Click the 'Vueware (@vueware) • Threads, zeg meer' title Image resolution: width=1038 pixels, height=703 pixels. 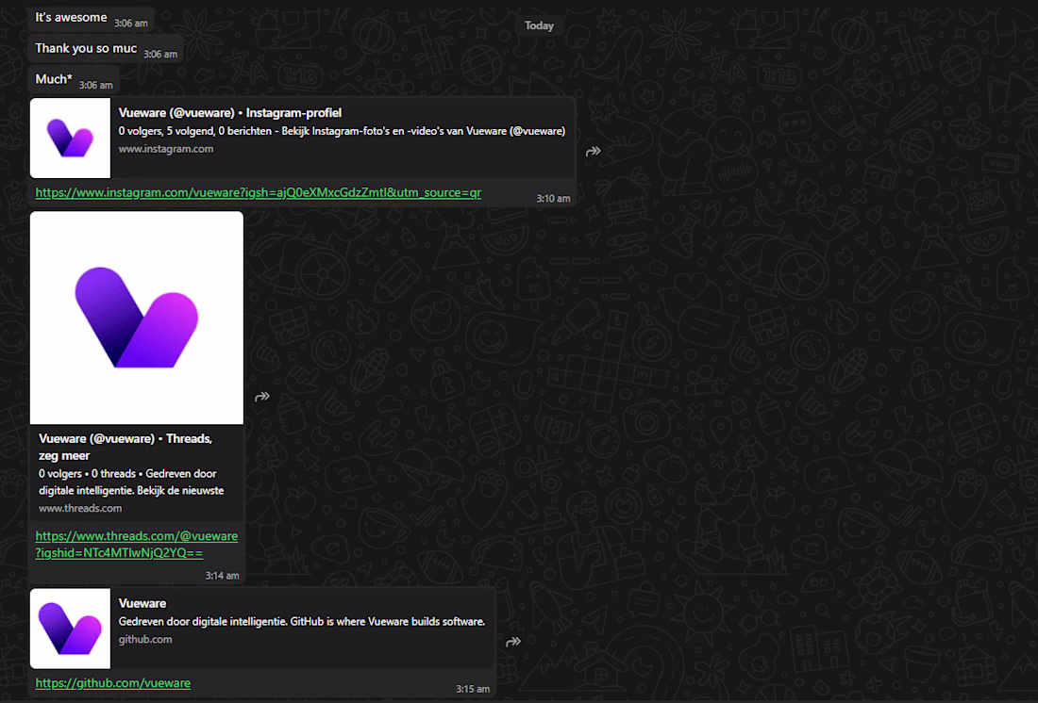point(126,447)
